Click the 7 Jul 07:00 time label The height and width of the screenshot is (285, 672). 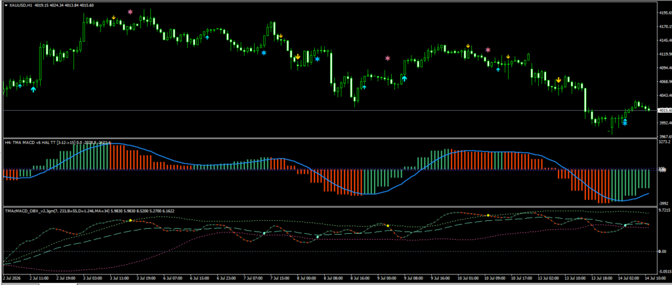[x=254, y=277]
